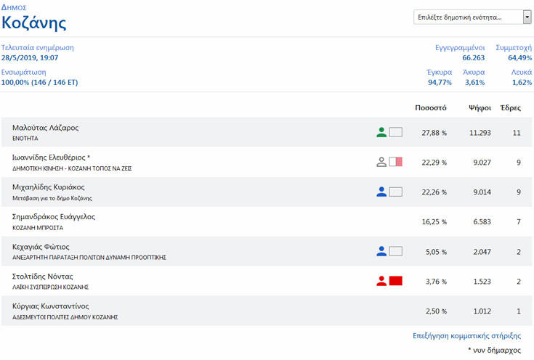This screenshot has height=360, width=534.
Task: Click the half-pink party swatch for Ιωαννίδης Ελευθέριος
Action: 395,162
